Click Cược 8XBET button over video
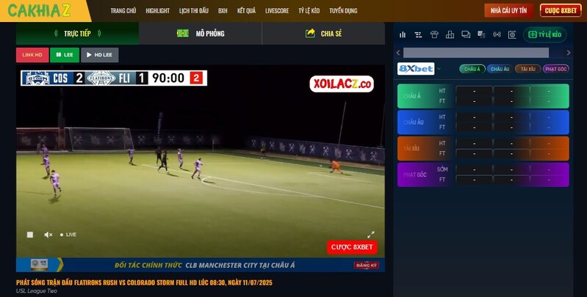 352,247
